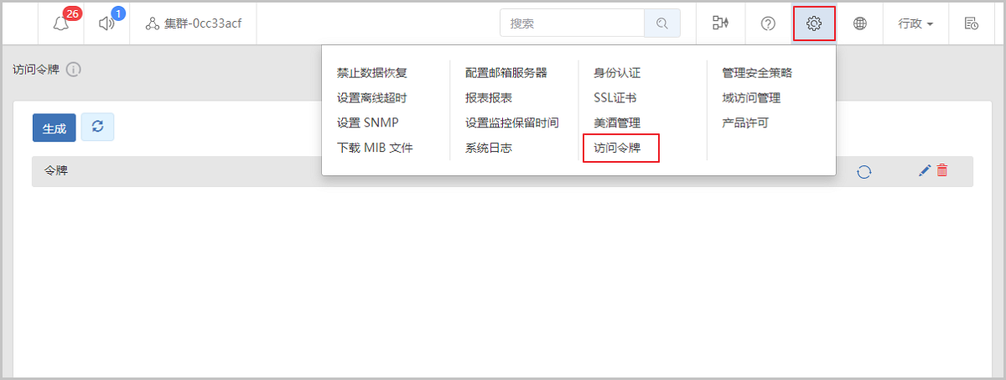Screen dimensions: 1006x380
Task: Click the info icon beside 访问令牌 title
Action: (x=73, y=70)
